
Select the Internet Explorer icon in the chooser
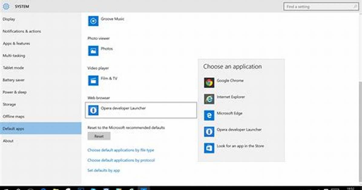point(209,99)
